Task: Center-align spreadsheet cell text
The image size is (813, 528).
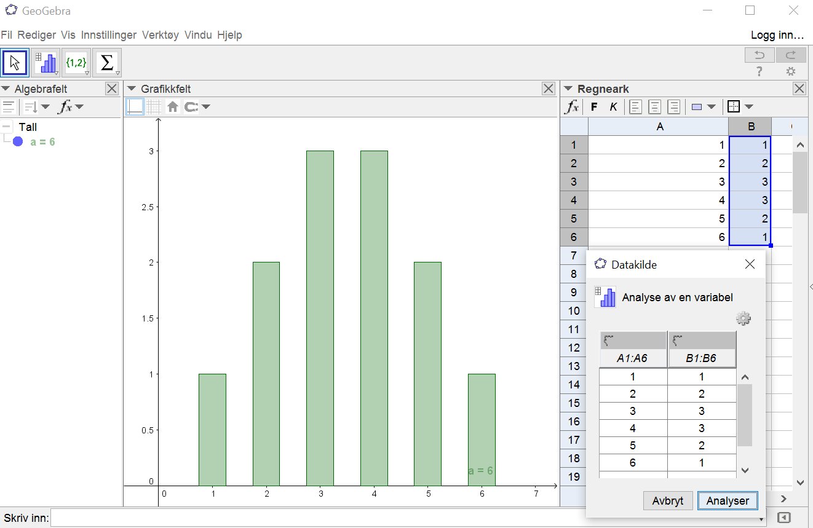Action: [x=655, y=107]
